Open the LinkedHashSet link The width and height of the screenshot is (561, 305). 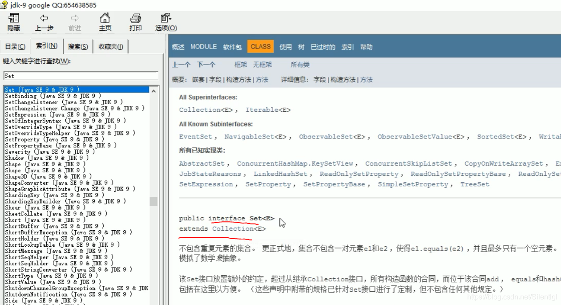[280, 174]
